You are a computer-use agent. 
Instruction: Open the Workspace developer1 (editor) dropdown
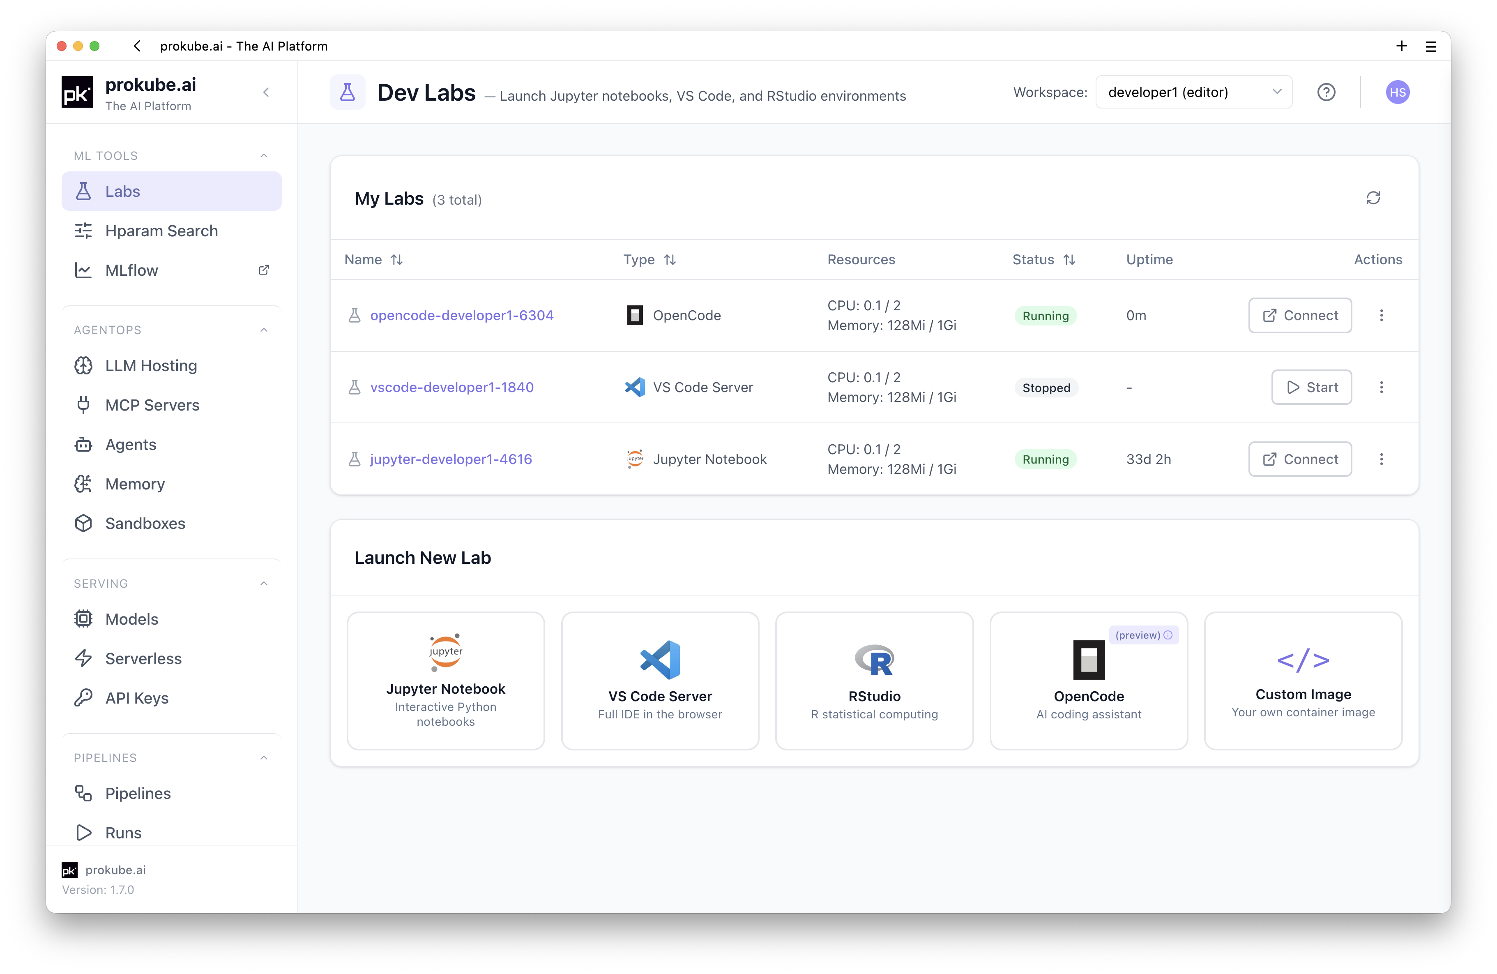pos(1193,92)
